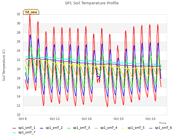Toggle the sp1_smT_7 legend entry
This screenshot has height=138, width=184.
[x=24, y=132]
